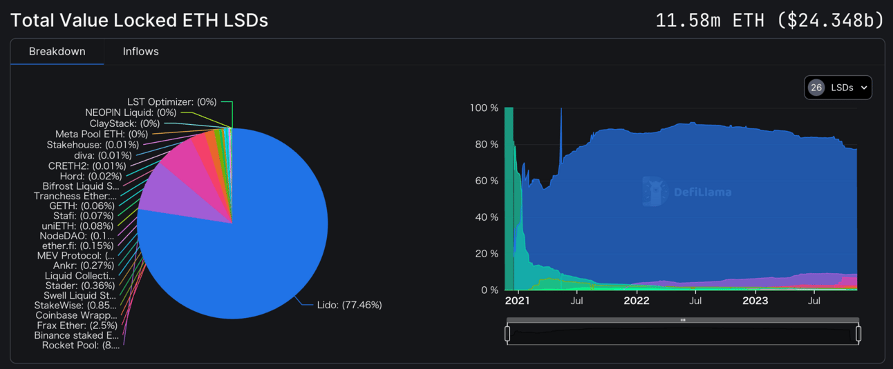The image size is (893, 369).
Task: Click the Hord: (0.02%) label
Action: [91, 177]
